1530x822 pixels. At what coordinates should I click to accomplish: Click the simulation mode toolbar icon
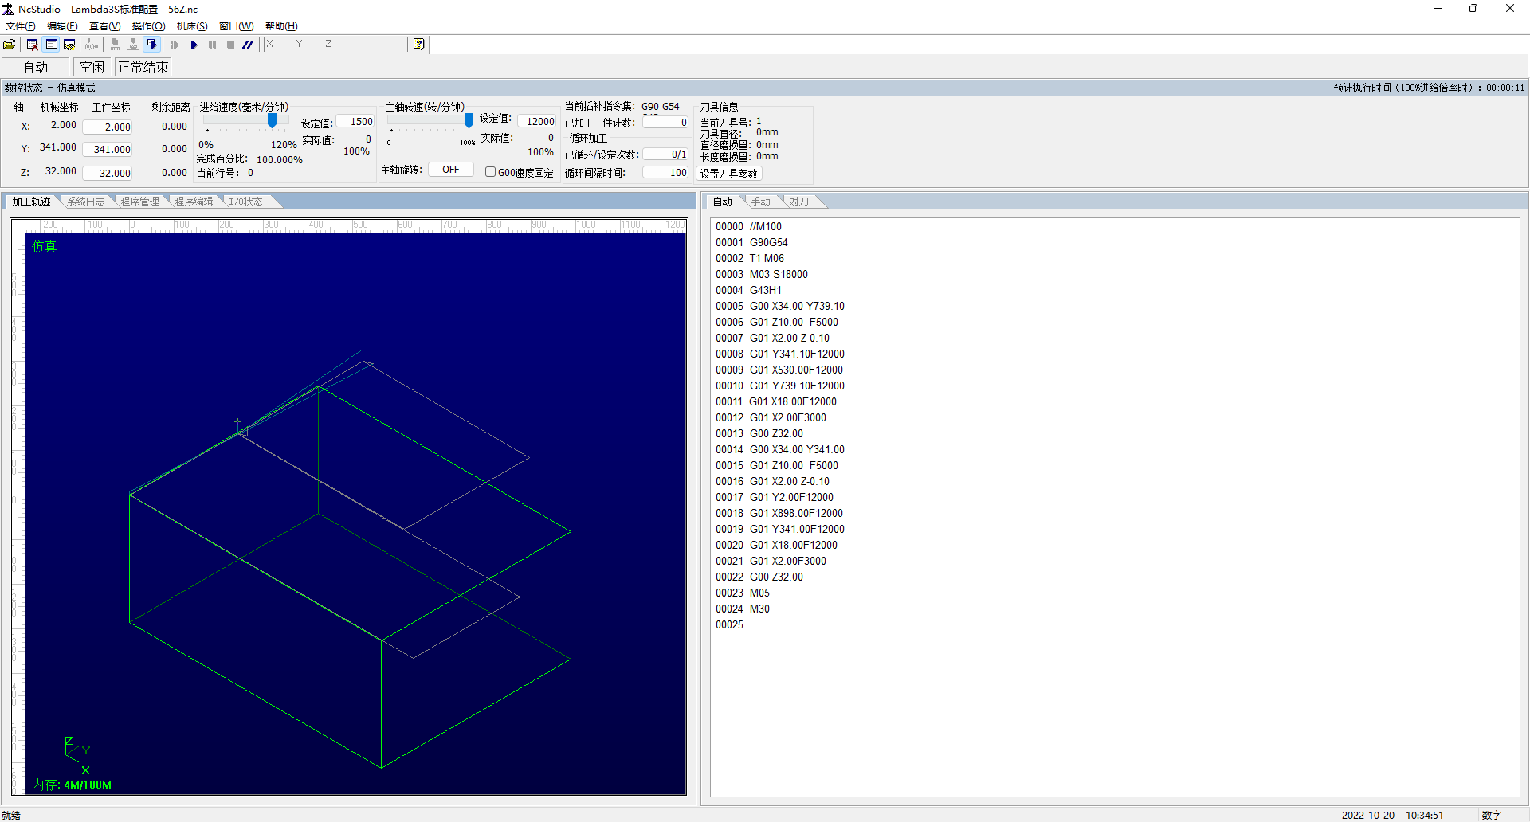point(152,45)
